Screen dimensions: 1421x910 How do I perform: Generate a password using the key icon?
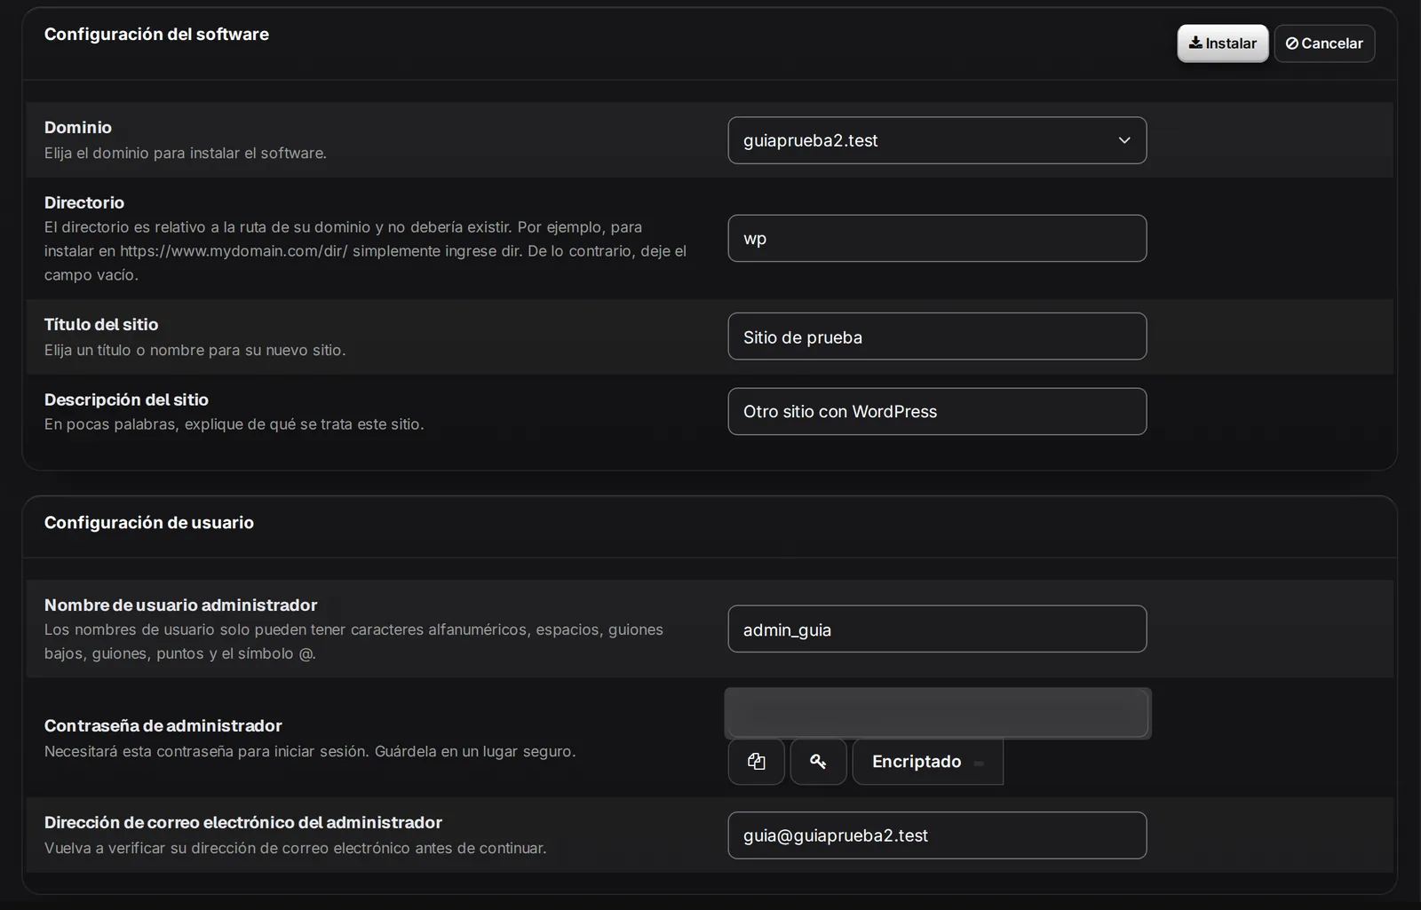(818, 762)
